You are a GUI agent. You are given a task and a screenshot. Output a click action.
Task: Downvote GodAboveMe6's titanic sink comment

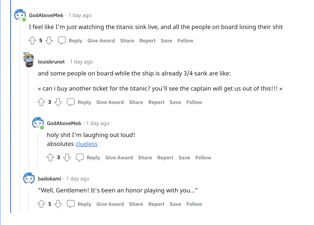[x=49, y=41]
